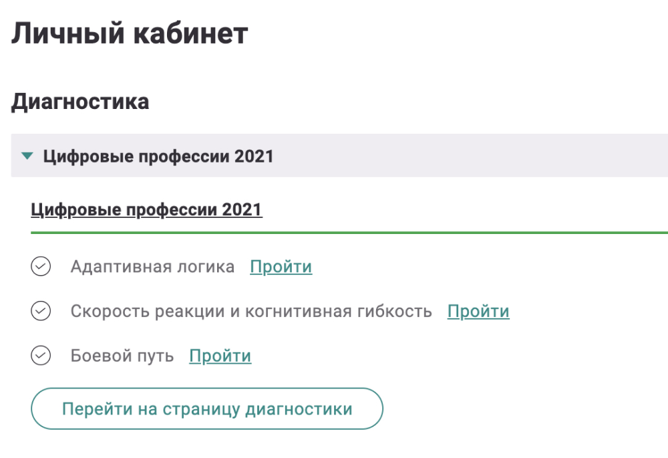Open the underlined Цифровые профессии 2021 link
This screenshot has width=668, height=458.
(146, 210)
